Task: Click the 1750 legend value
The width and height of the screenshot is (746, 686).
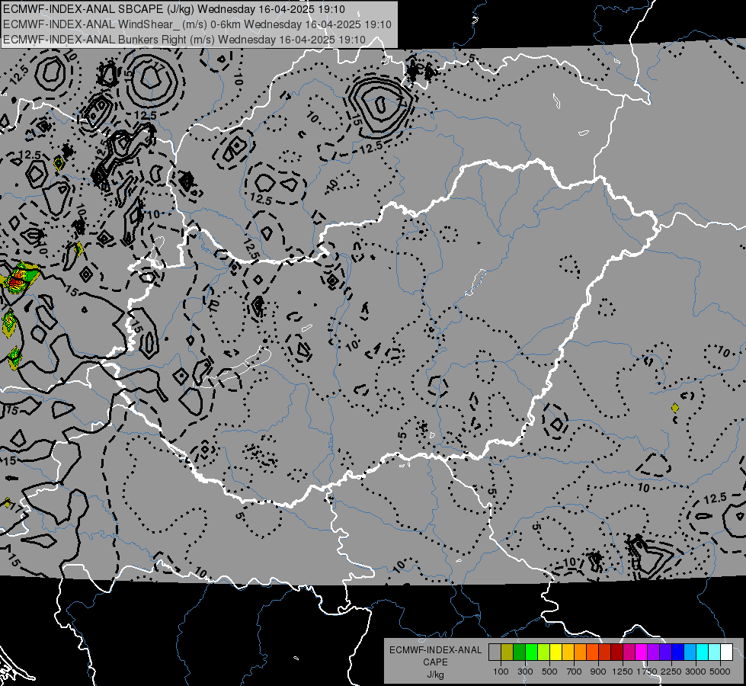Action: point(647,672)
